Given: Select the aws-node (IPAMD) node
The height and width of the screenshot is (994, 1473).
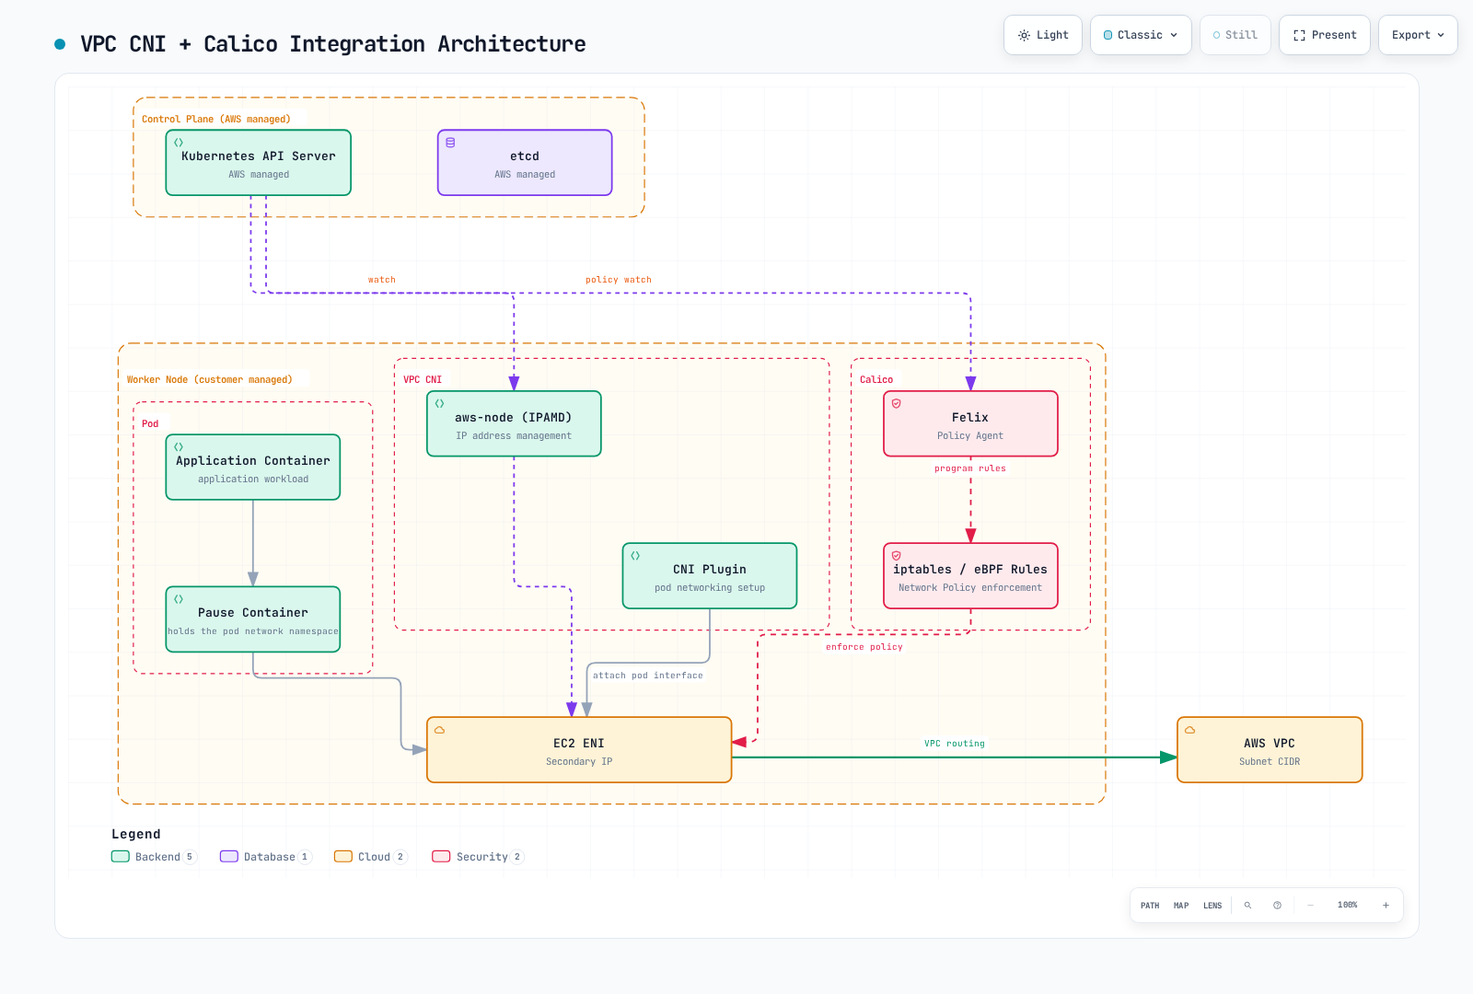Looking at the screenshot, I should pyautogui.click(x=514, y=423).
